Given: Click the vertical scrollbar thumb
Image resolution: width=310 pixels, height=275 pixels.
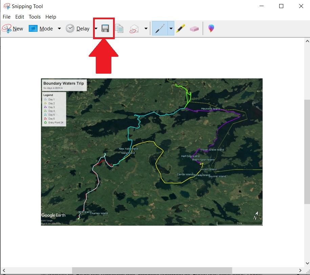Looking at the screenshot, I should tap(307, 152).
